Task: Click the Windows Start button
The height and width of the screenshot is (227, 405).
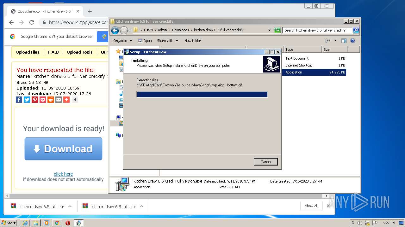Action: pyautogui.click(x=9, y=223)
